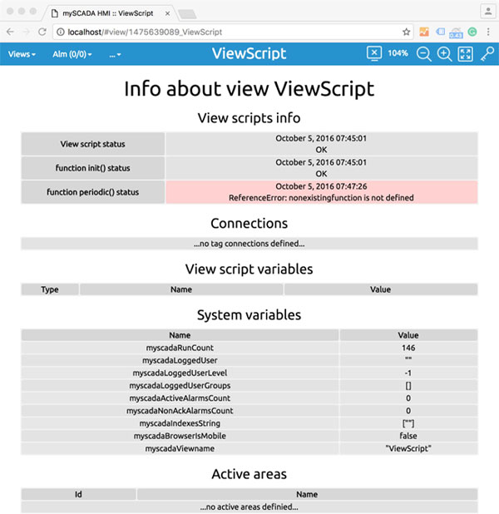Click the myscadaNonAckAlarmsCount cell

[180, 411]
